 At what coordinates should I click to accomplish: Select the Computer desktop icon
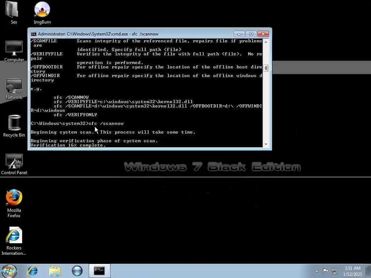click(14, 51)
